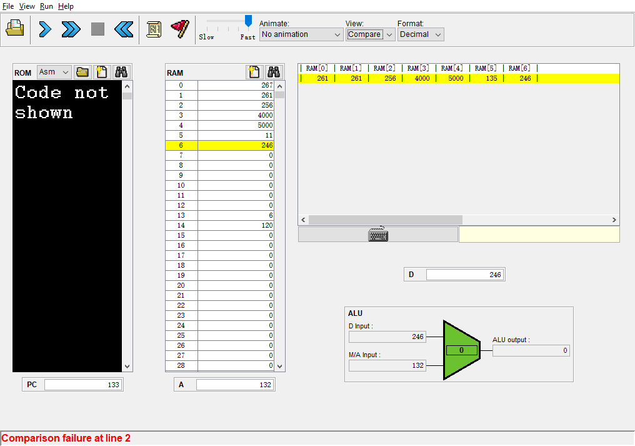635x446 pixels.
Task: Open the Load Script scroll icon
Action: tap(154, 29)
